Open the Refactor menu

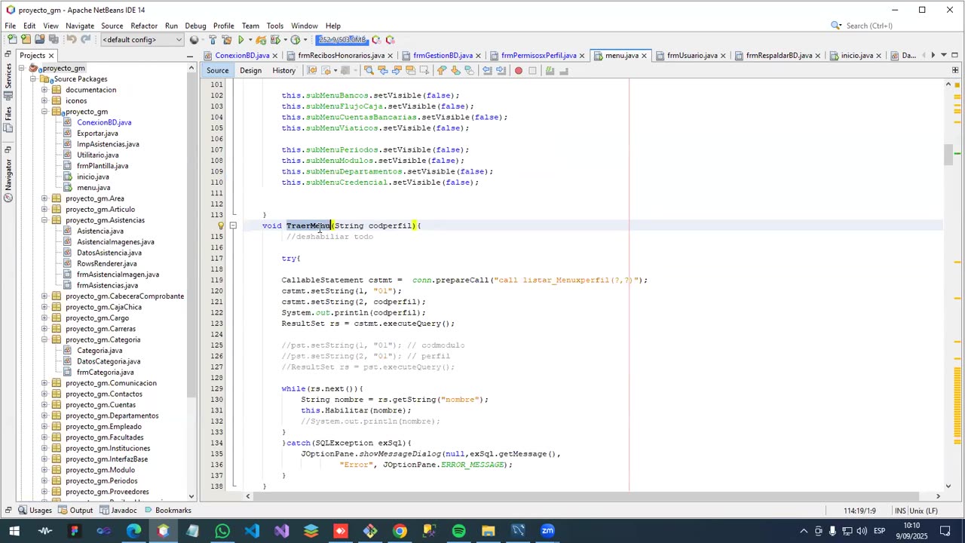pyautogui.click(x=143, y=26)
